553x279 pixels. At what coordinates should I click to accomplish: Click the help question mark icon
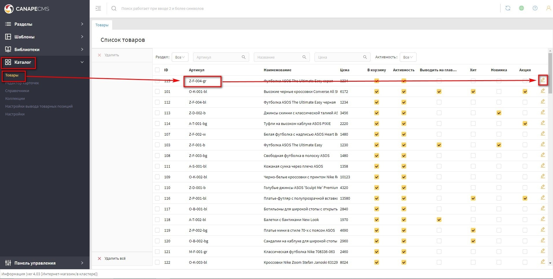(x=535, y=8)
